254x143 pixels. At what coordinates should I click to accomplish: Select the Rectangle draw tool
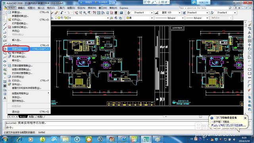(5, 41)
